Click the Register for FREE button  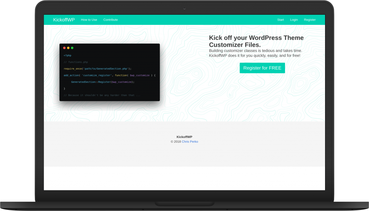pyautogui.click(x=262, y=68)
